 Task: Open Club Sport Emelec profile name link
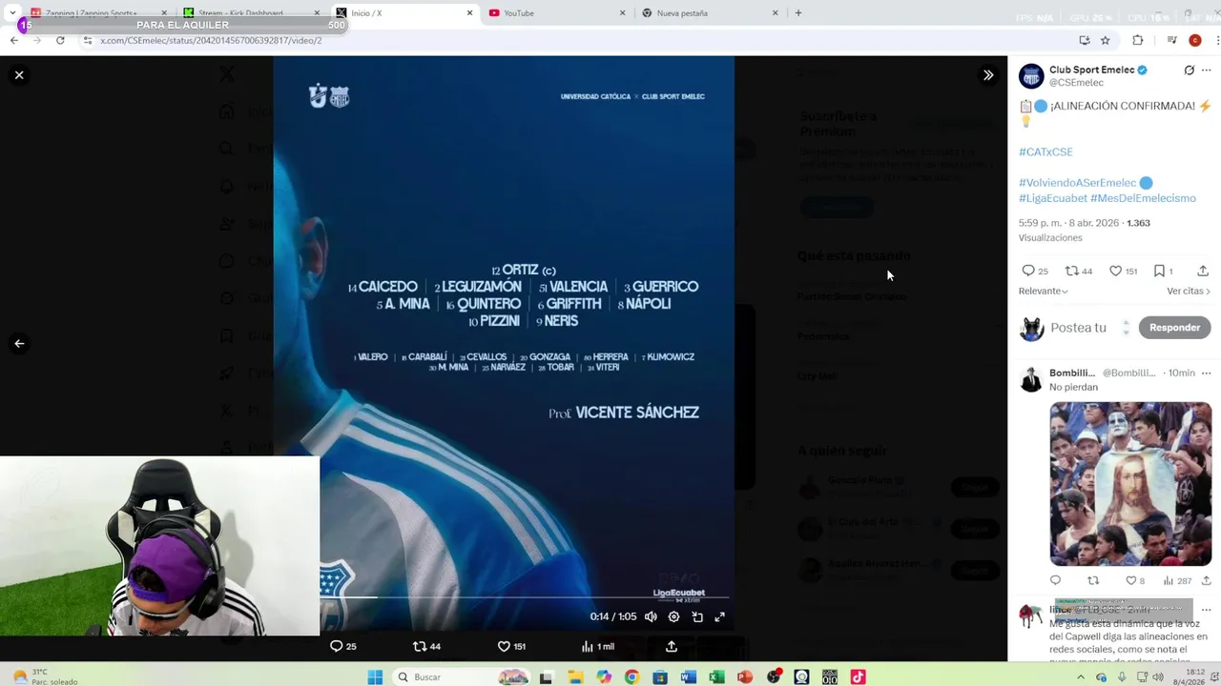[x=1092, y=70]
